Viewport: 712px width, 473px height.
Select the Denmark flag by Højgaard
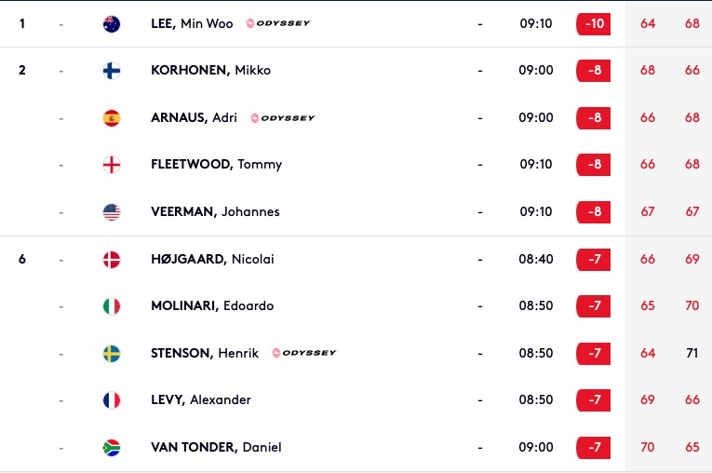(112, 260)
